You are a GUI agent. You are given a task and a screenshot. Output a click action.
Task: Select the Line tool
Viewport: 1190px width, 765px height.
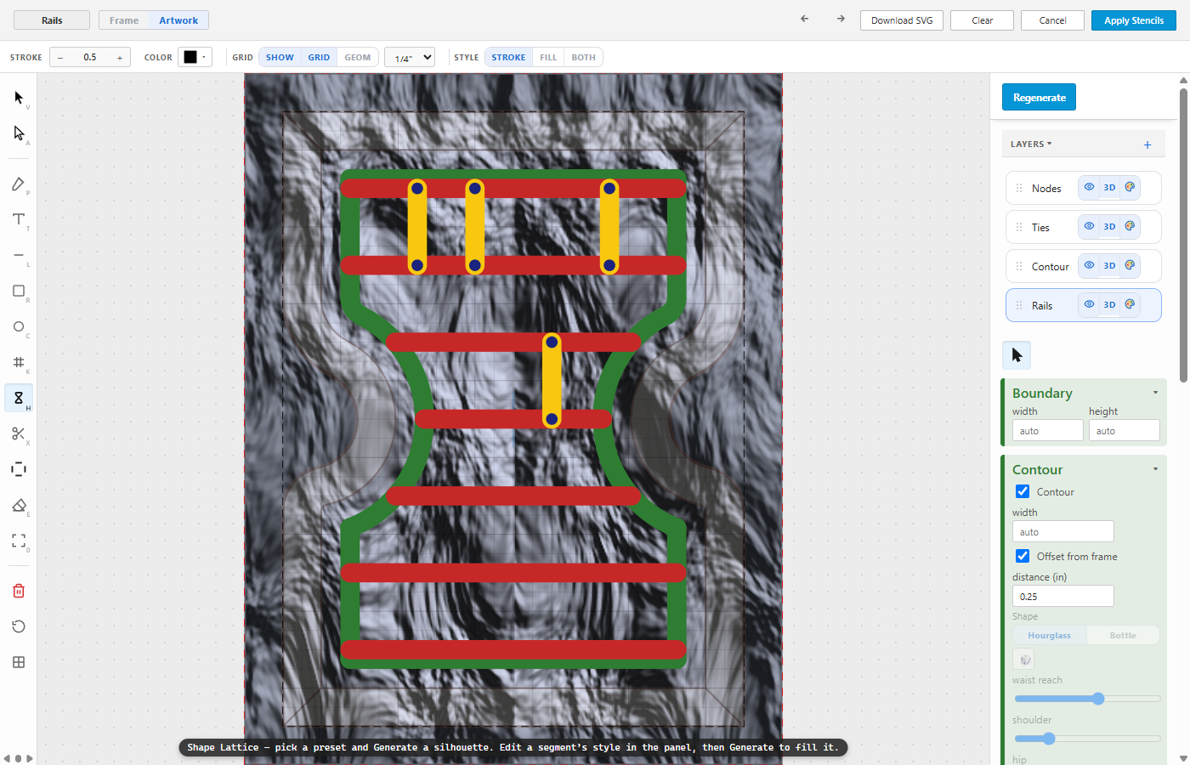[19, 255]
